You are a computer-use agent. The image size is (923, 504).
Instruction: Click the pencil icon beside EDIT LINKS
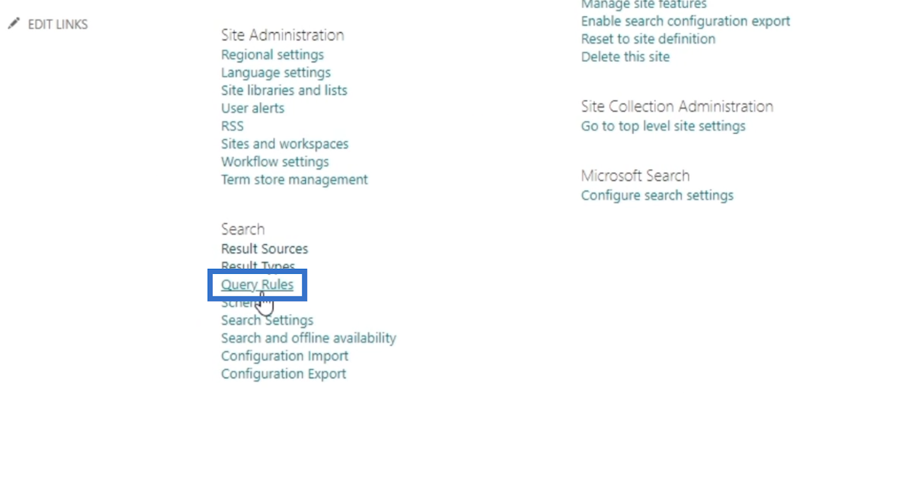(14, 24)
